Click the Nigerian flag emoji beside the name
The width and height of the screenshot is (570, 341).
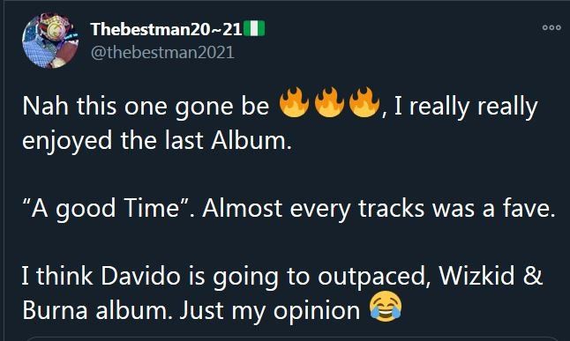click(254, 29)
